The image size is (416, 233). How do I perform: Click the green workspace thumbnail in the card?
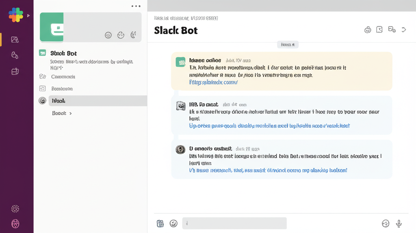[52, 27]
